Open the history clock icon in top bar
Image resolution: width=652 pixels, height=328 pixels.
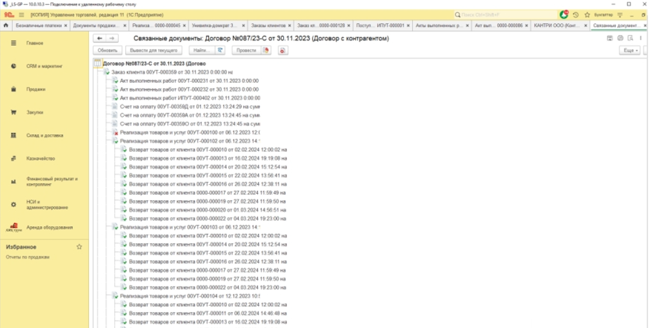click(576, 14)
